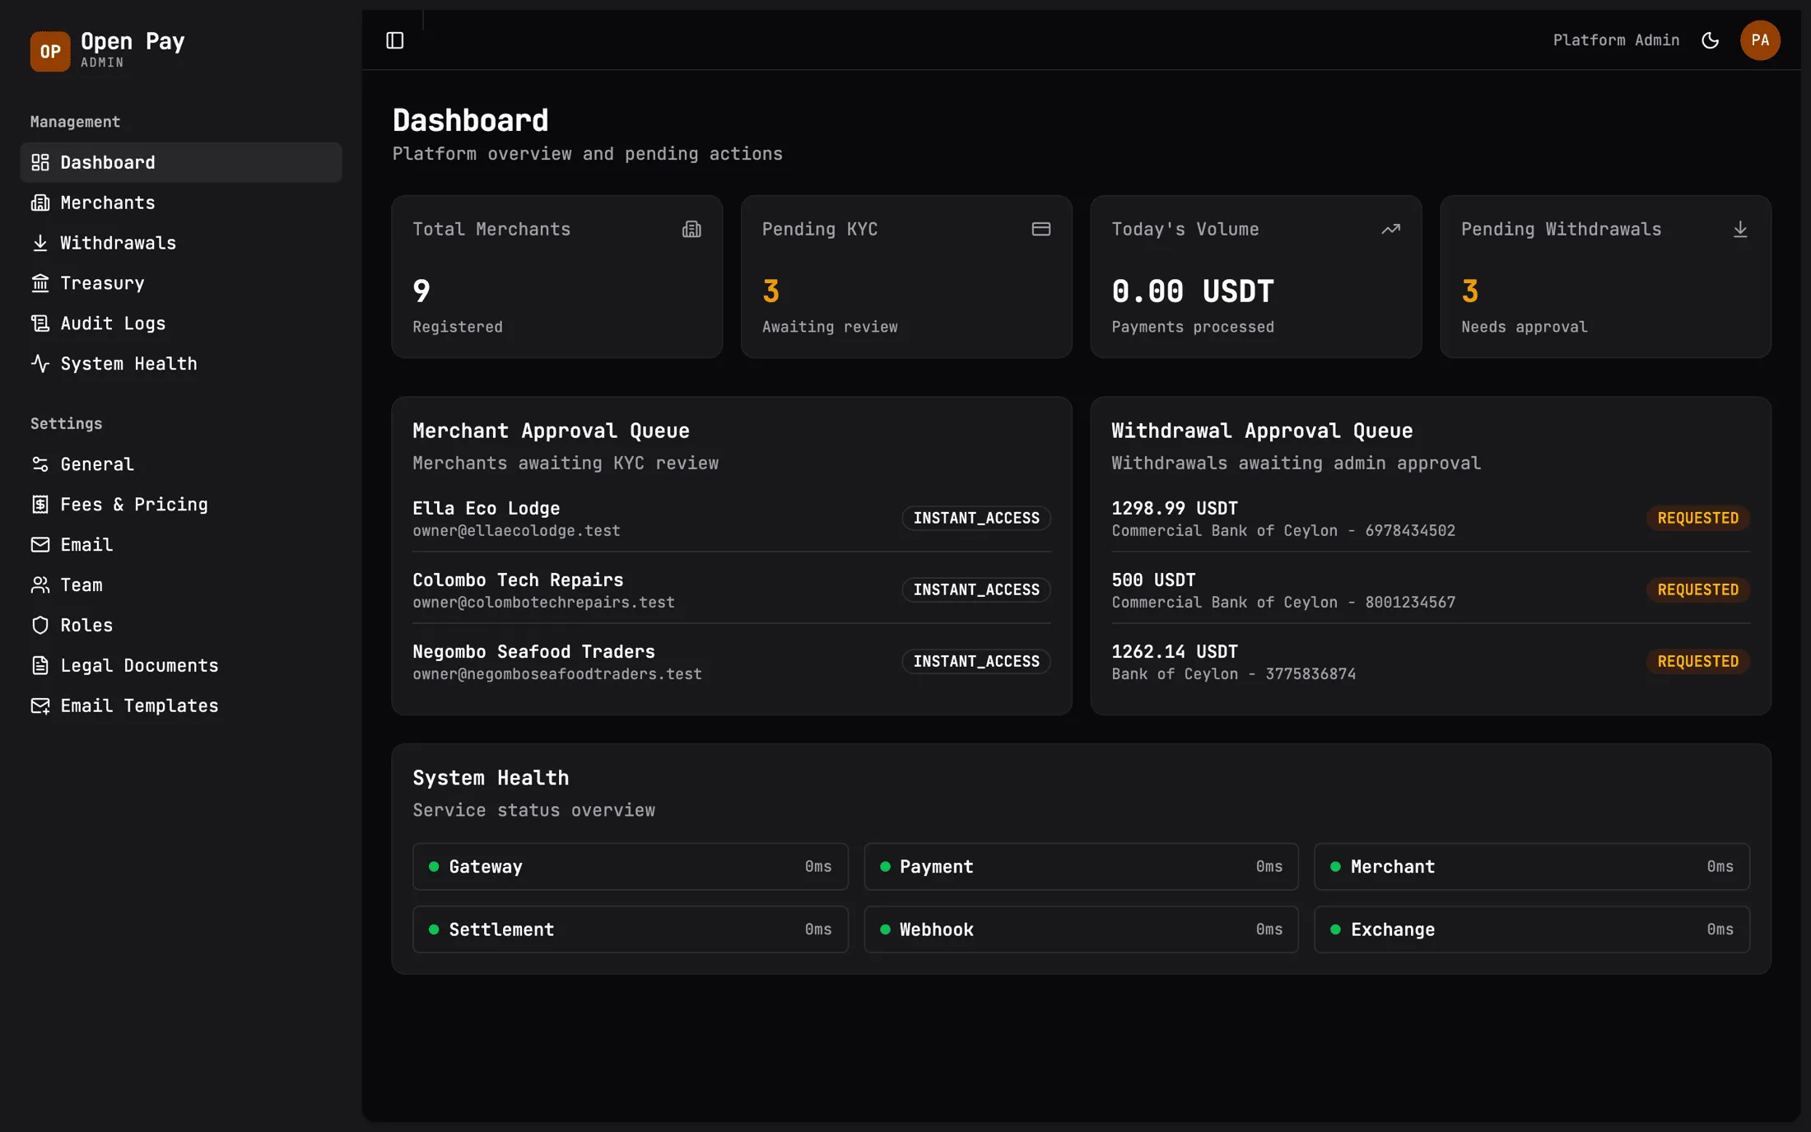Click the Team people icon
1811x1132 pixels.
point(40,585)
